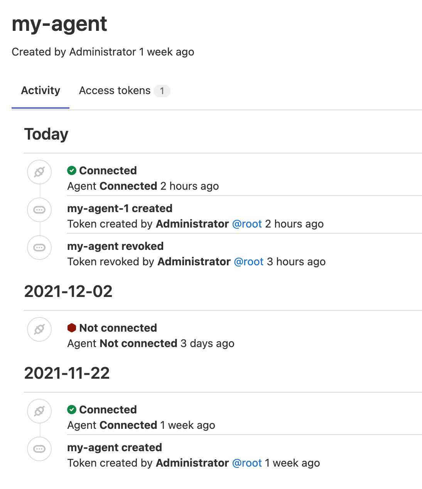The height and width of the screenshot is (489, 422).
Task: Click the token icon for my-agent created
Action: coord(39,449)
